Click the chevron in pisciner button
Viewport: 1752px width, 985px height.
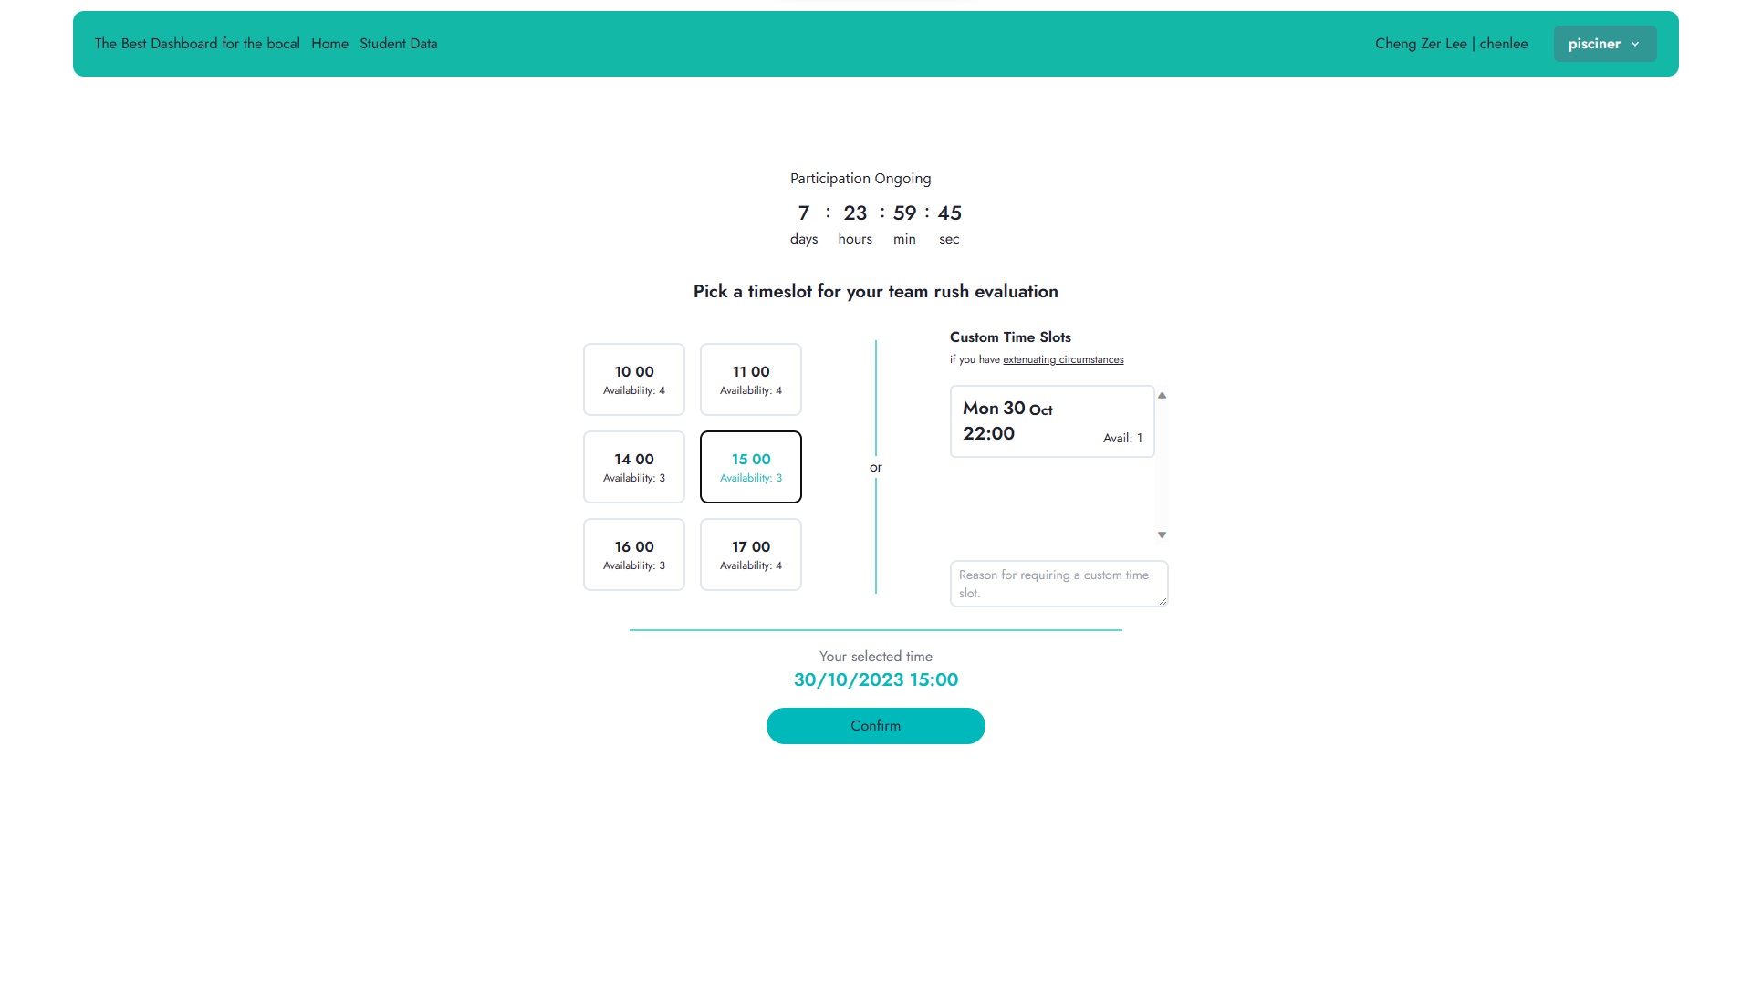coord(1635,44)
